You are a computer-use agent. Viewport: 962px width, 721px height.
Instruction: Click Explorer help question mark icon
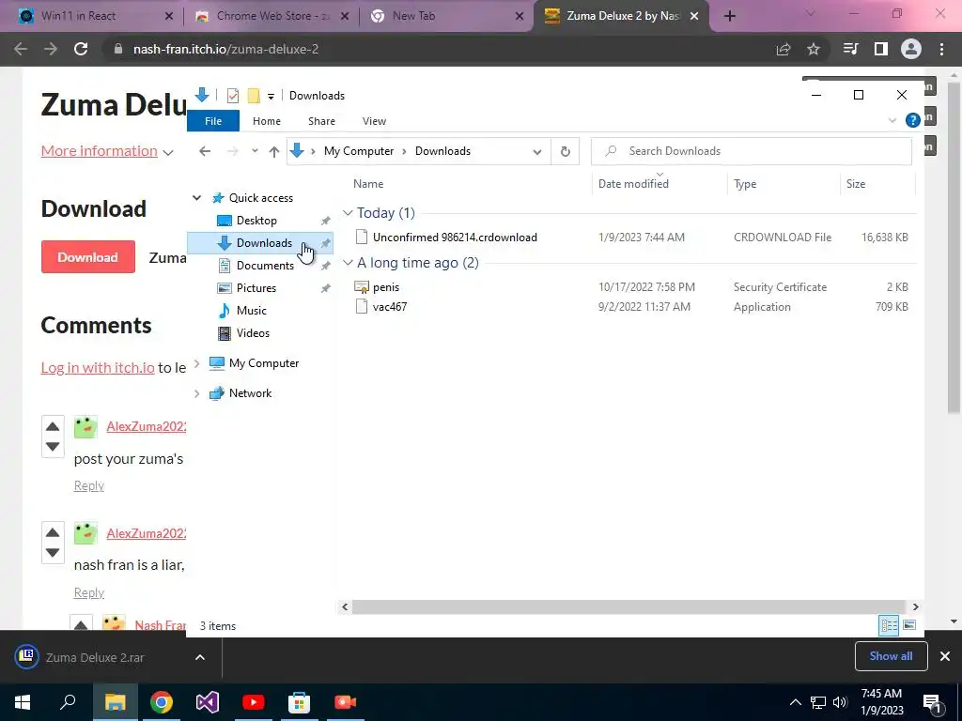click(x=912, y=120)
